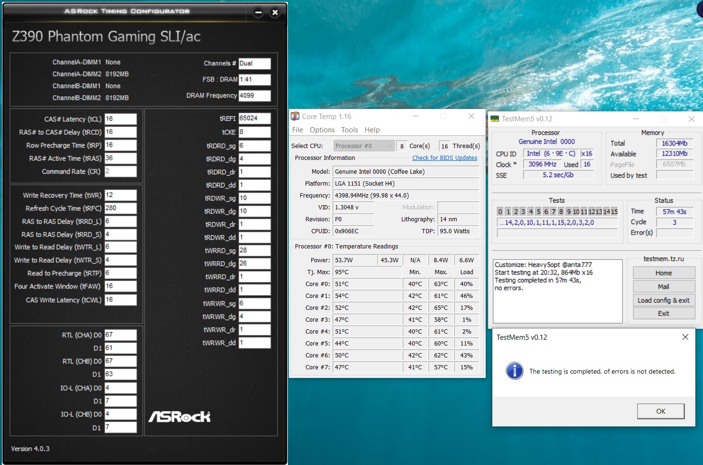Screen dimensions: 703x465
Task: Dismiss the testing completed dialog with X
Action: [685, 337]
